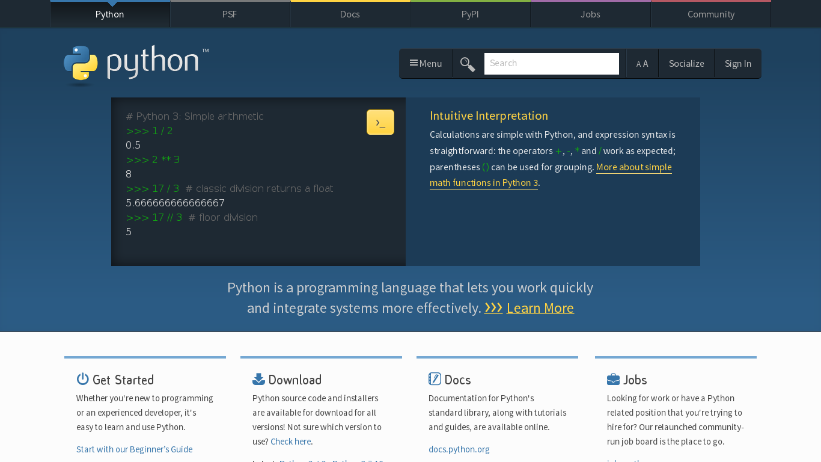Image resolution: width=821 pixels, height=462 pixels.
Task: Adjust text size with the A A control
Action: click(x=642, y=63)
